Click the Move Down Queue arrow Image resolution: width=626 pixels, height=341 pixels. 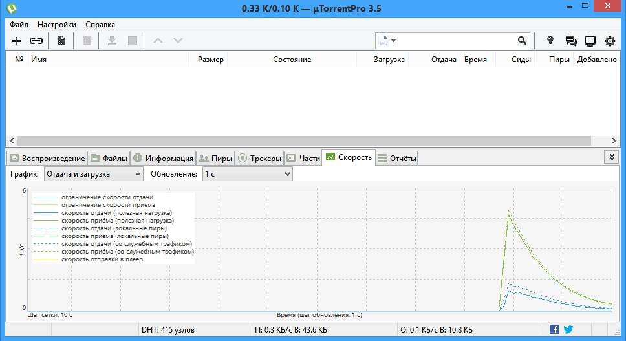click(178, 41)
